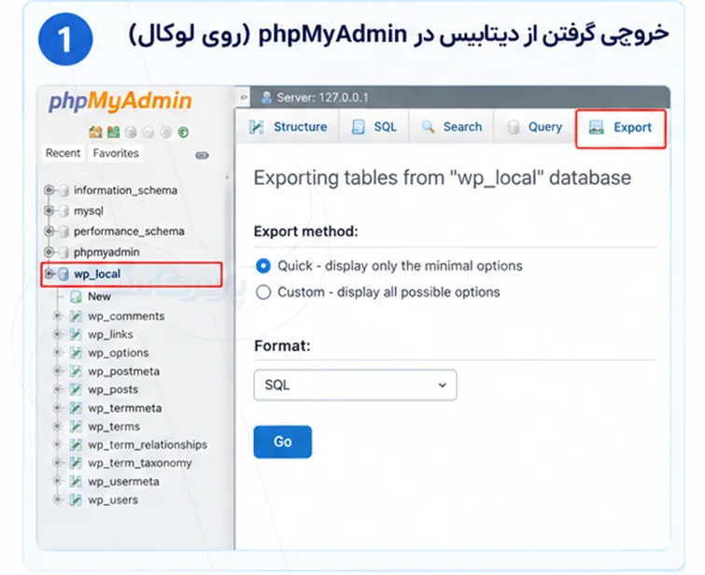Open the SQL tab

(x=374, y=127)
